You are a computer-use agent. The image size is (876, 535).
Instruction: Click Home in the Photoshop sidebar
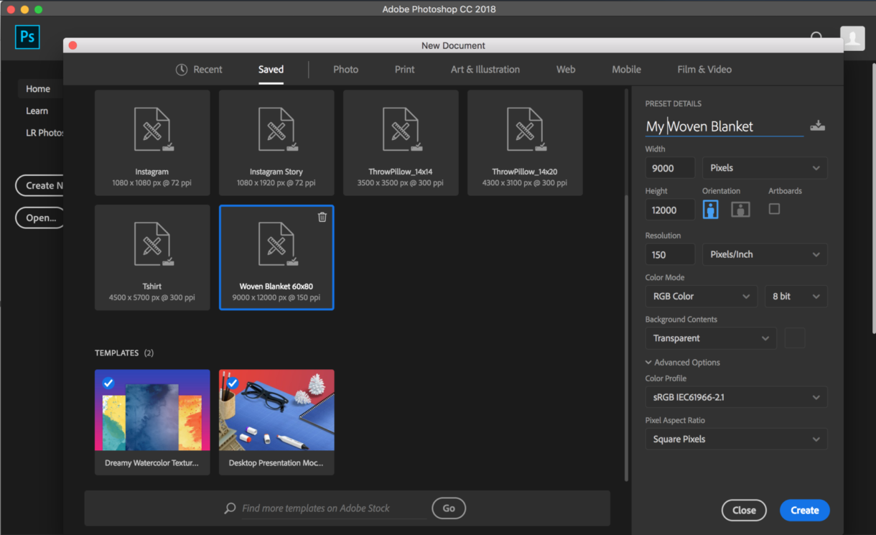point(38,89)
